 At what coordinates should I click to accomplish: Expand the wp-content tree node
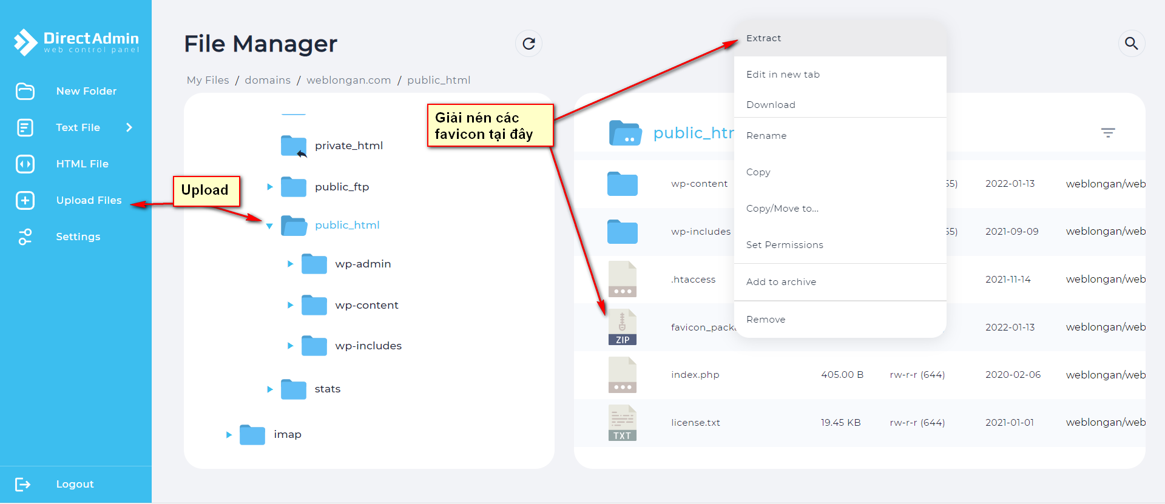(290, 305)
